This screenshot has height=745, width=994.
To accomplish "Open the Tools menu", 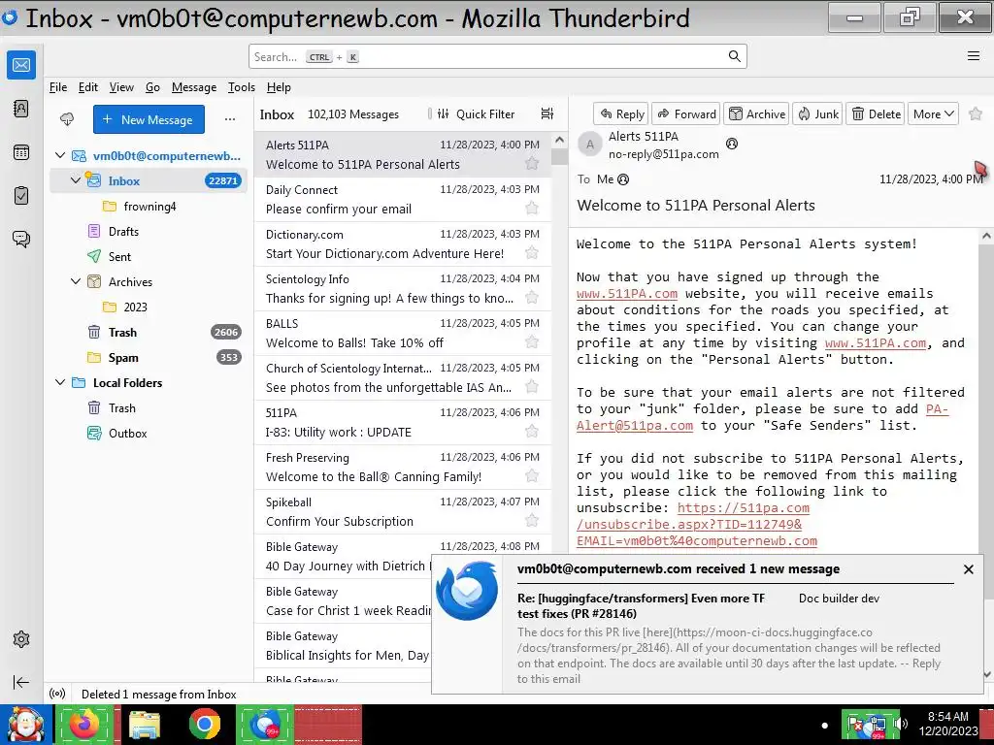I will click(242, 87).
